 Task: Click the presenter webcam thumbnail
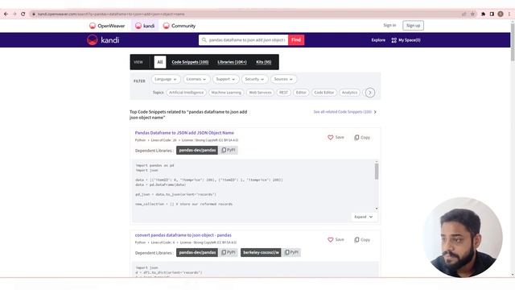pyautogui.click(x=463, y=238)
